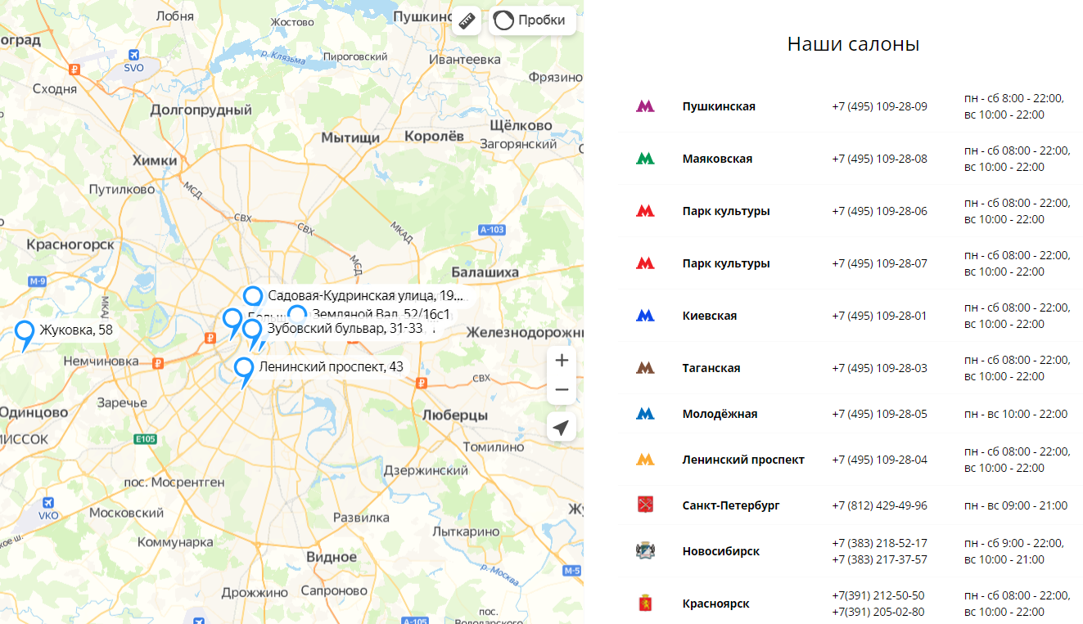
Task: Call phone number +7 (495) 109-28-09
Action: coord(879,106)
